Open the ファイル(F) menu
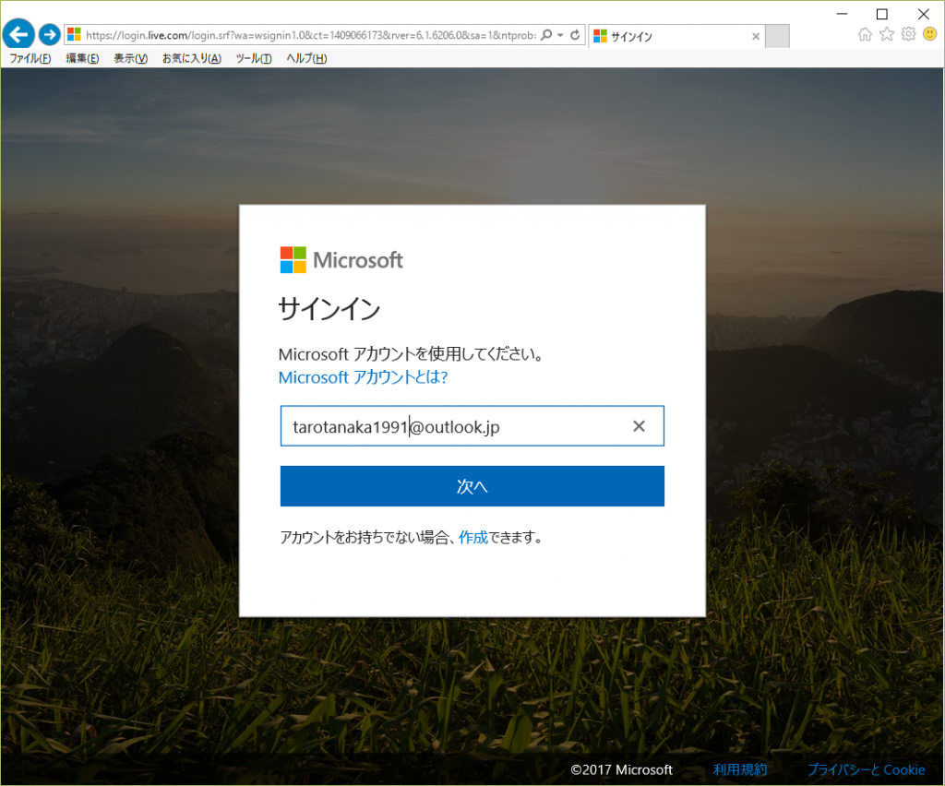 30,58
